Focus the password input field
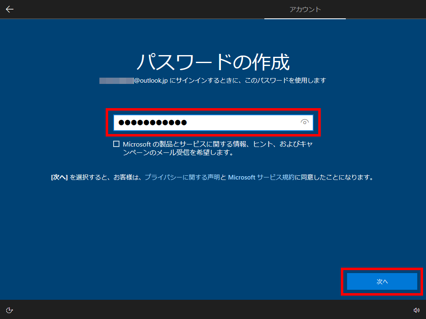 point(213,122)
